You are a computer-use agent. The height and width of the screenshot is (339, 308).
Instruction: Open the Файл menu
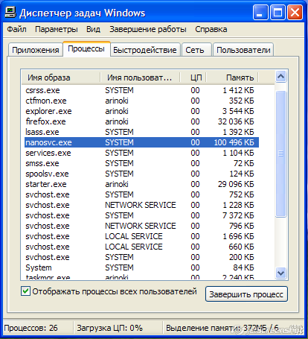(x=16, y=29)
